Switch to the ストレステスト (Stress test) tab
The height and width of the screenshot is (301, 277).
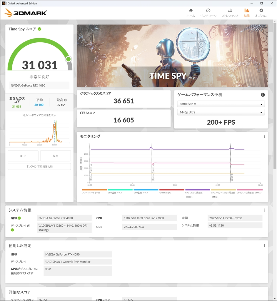[x=230, y=13]
